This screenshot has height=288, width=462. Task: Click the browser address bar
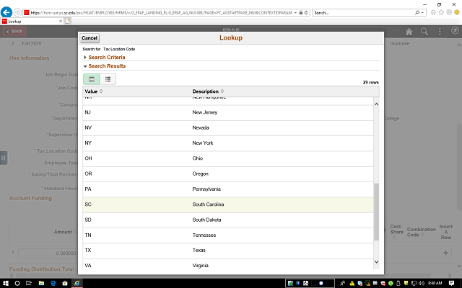click(x=161, y=13)
